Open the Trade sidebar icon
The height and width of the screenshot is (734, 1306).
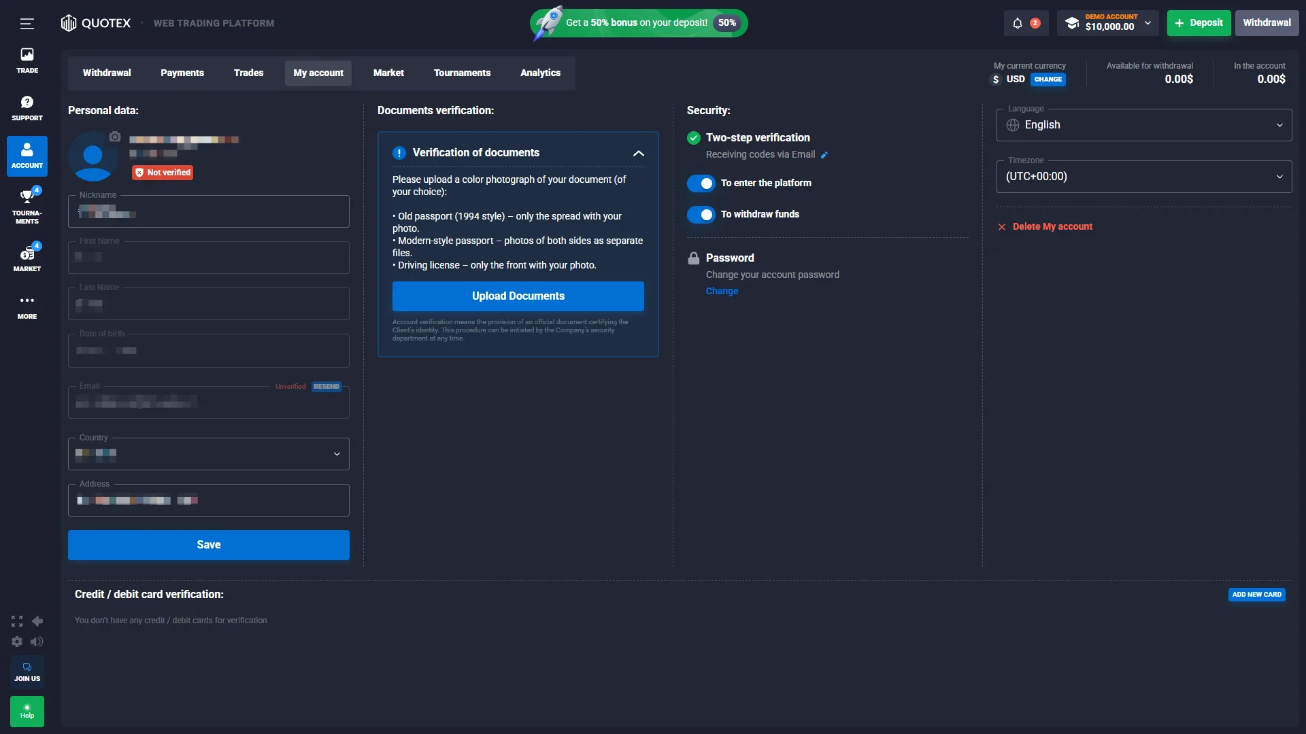(x=27, y=60)
